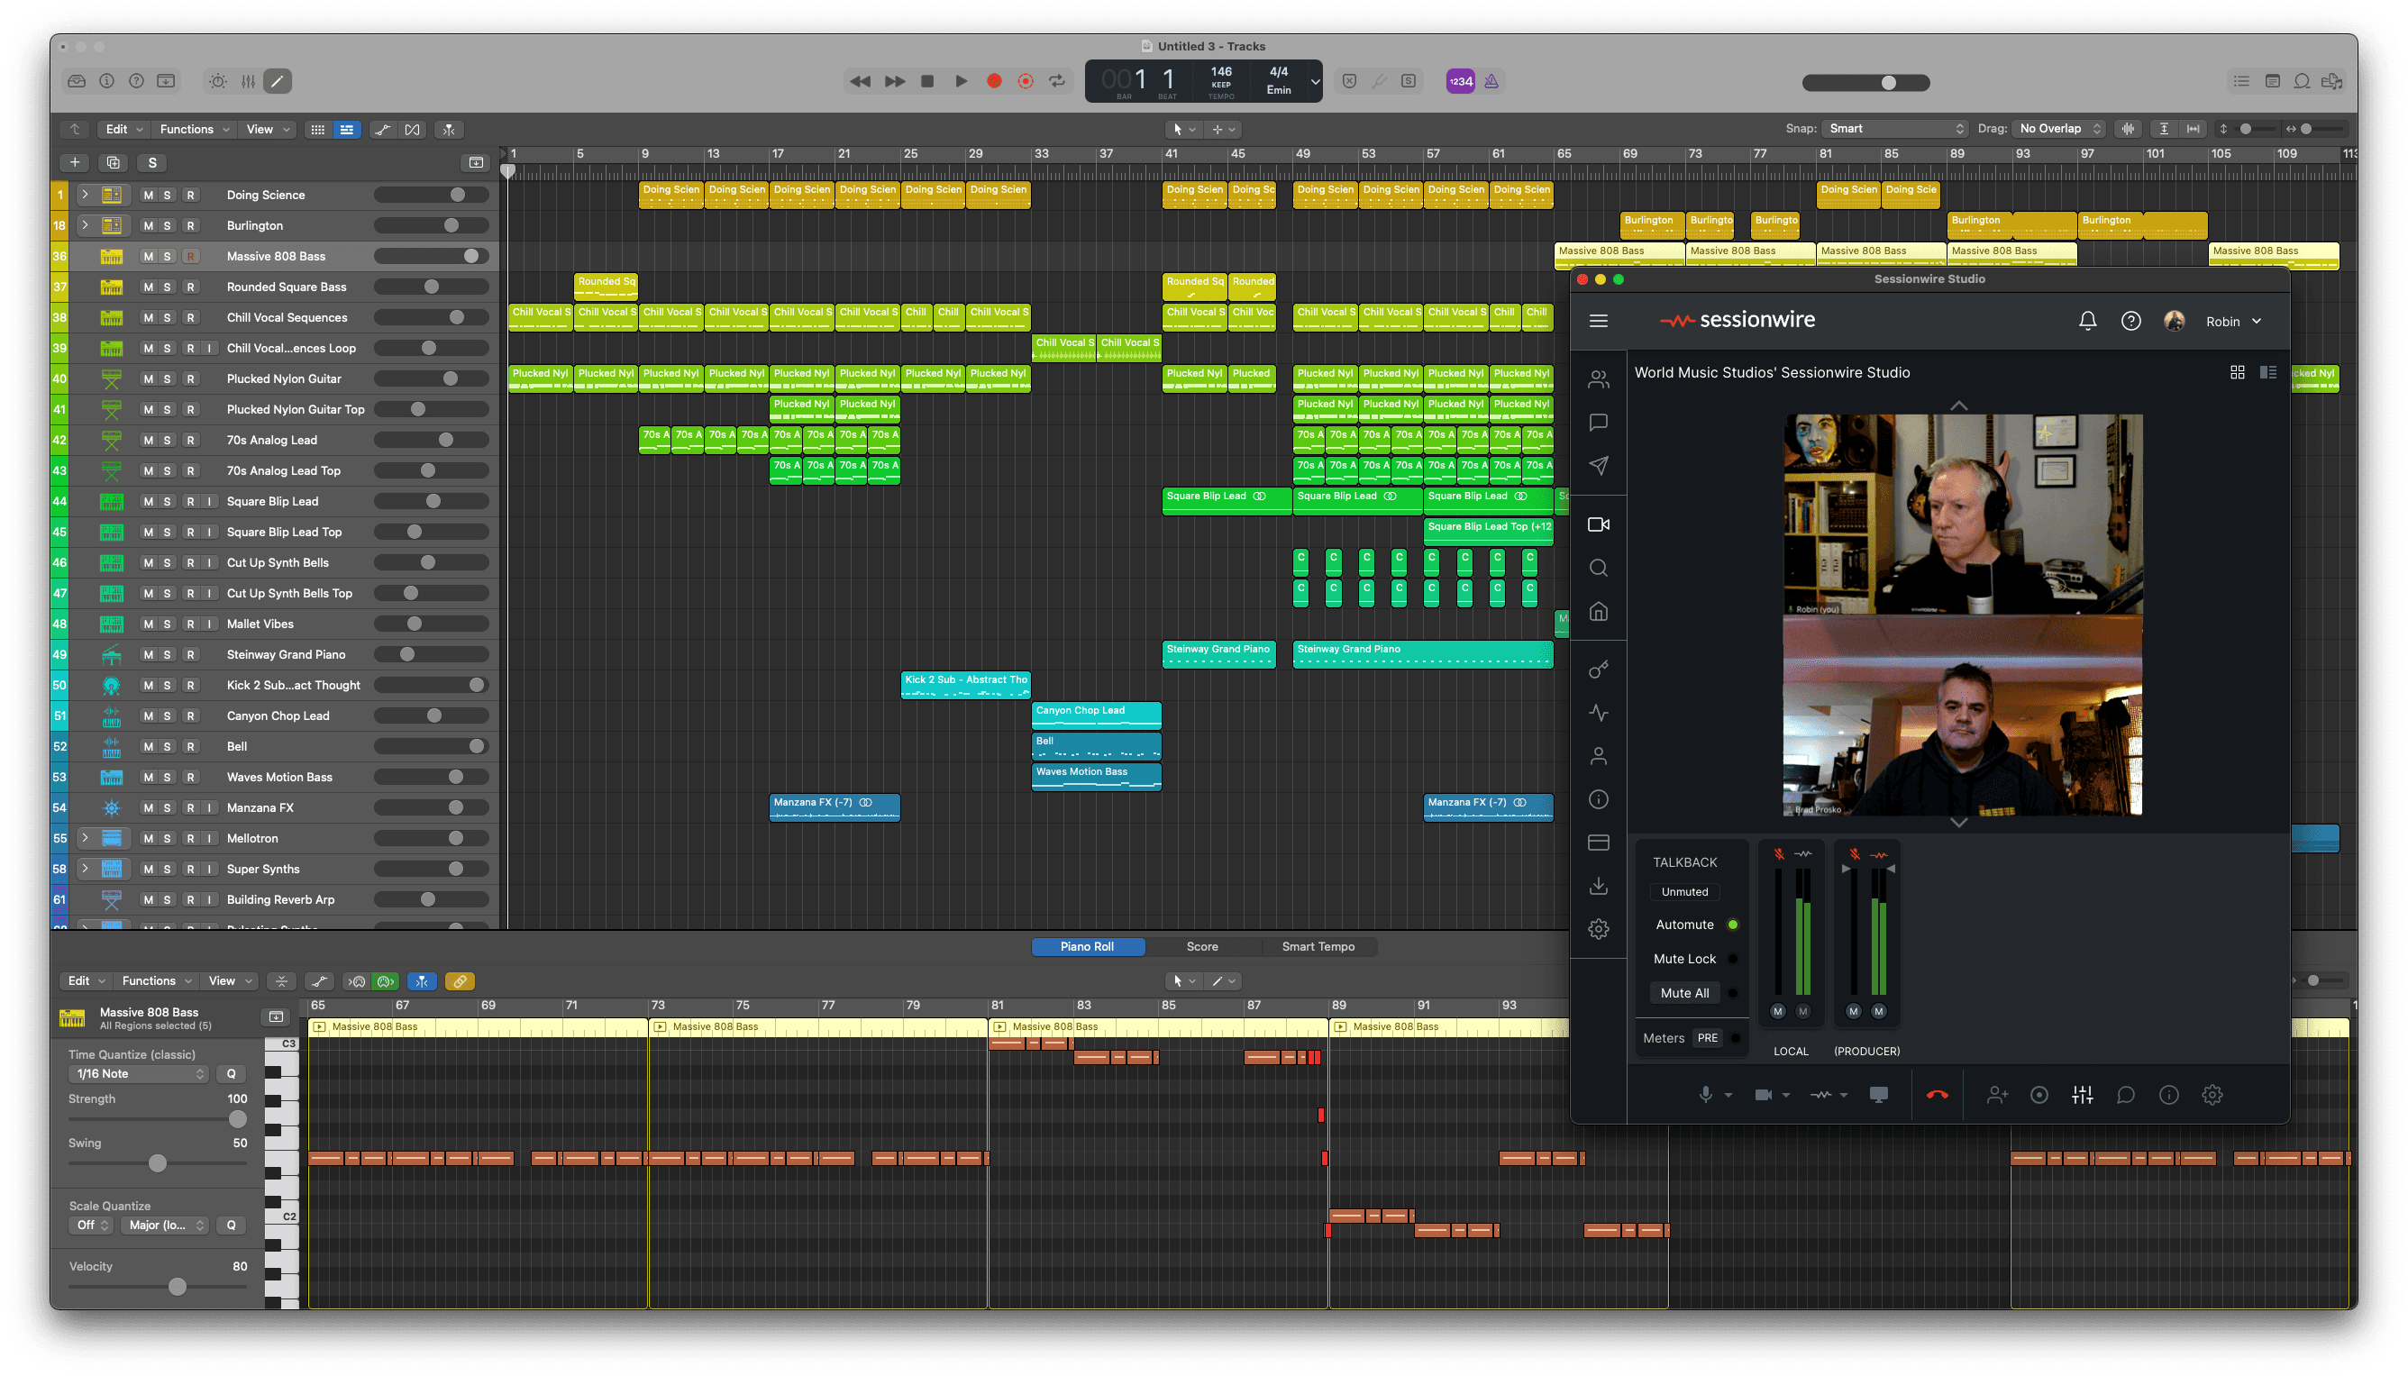Adjust the quantize Swing slider
This screenshot has width=2408, height=1376.
[x=157, y=1163]
